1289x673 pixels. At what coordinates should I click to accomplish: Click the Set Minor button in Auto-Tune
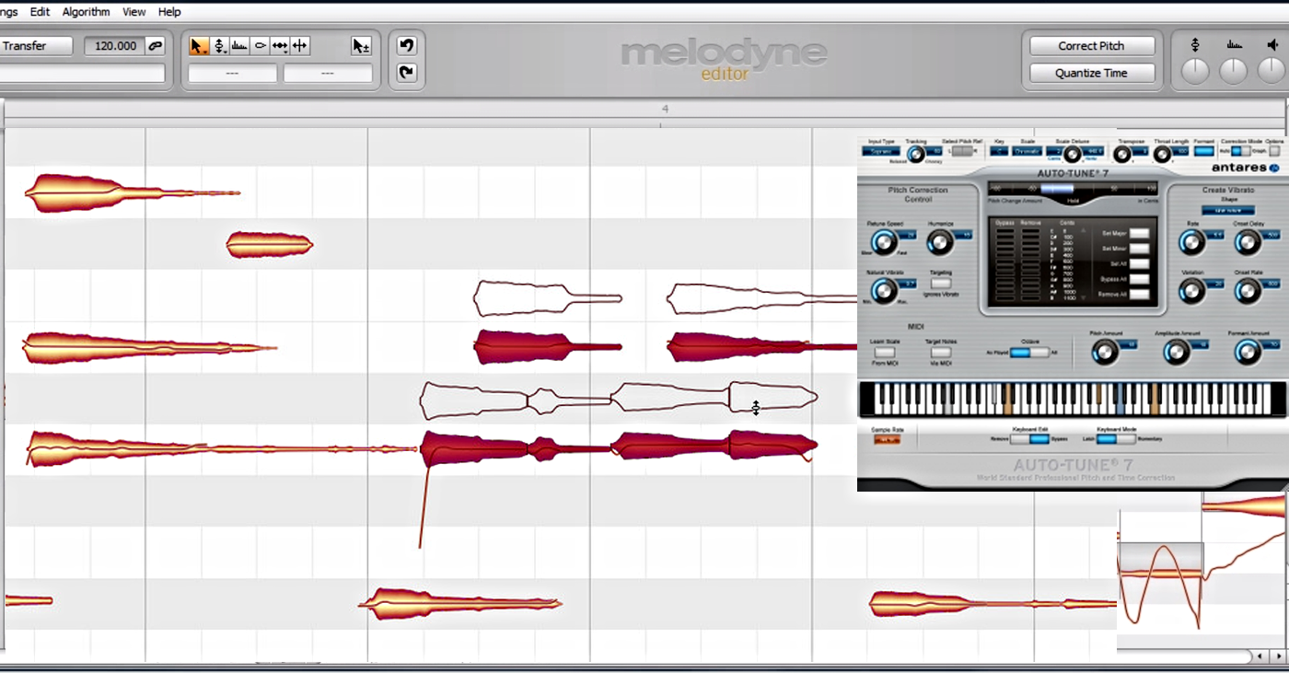coord(1139,249)
